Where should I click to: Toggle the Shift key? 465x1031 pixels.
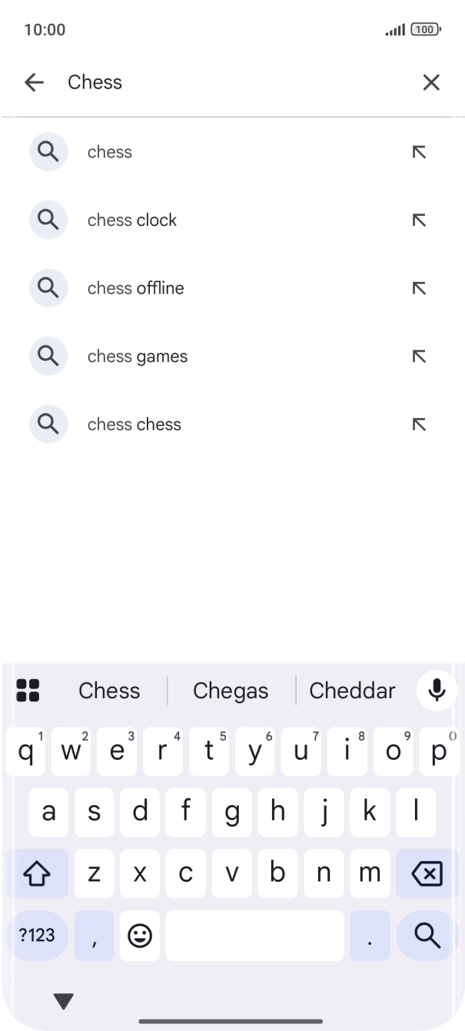[x=38, y=874]
